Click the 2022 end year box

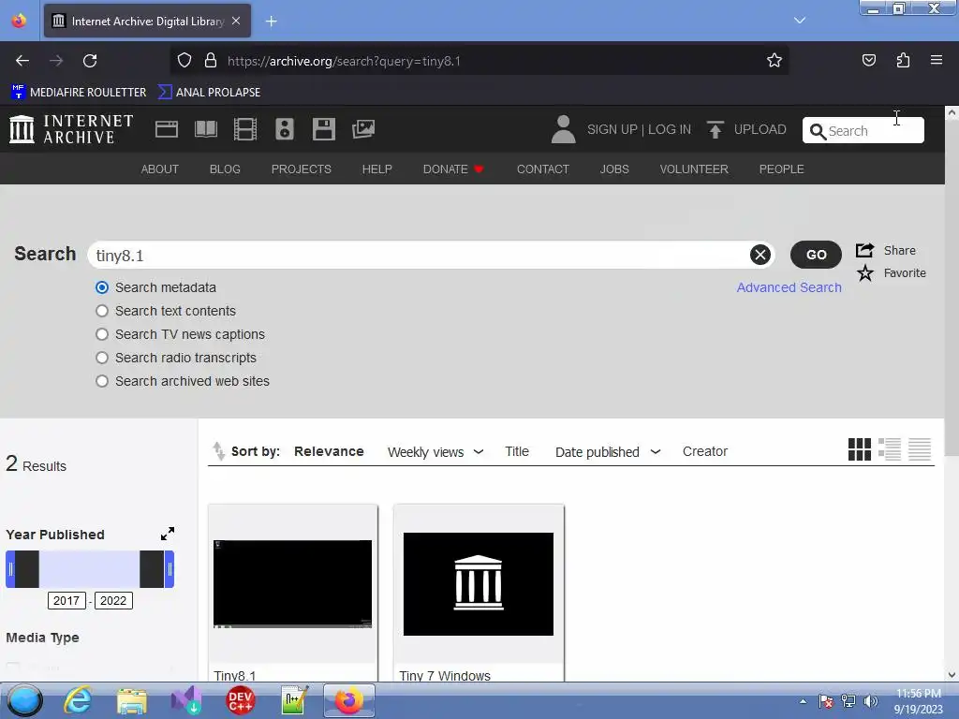pyautogui.click(x=113, y=600)
